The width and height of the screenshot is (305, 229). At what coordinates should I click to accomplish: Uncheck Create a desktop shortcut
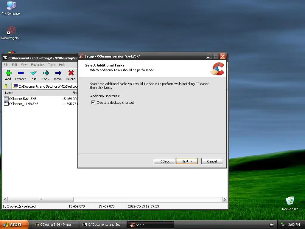coord(93,103)
